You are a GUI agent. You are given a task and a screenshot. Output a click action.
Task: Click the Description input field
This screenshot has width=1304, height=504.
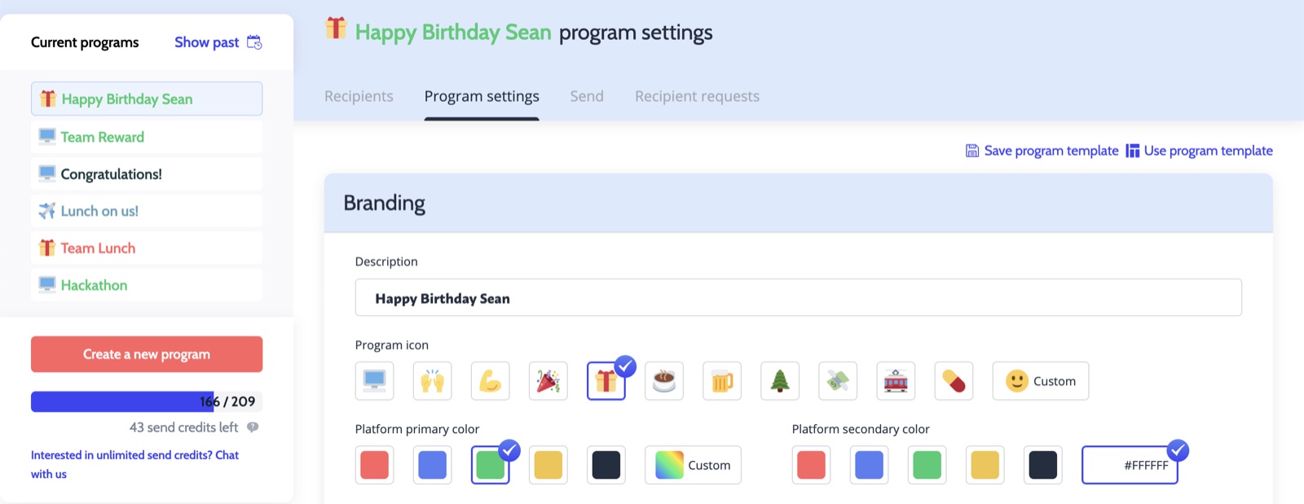pos(798,298)
